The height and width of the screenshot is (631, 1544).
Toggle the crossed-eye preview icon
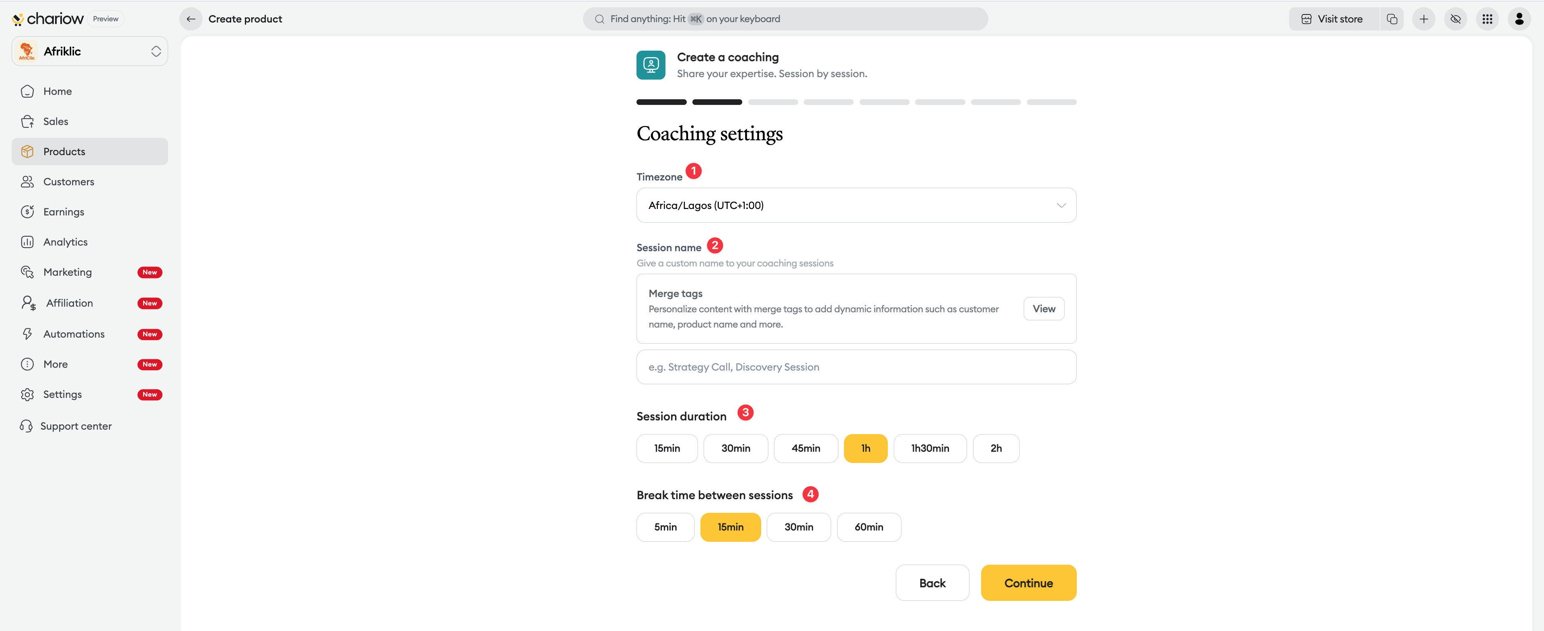click(x=1455, y=19)
